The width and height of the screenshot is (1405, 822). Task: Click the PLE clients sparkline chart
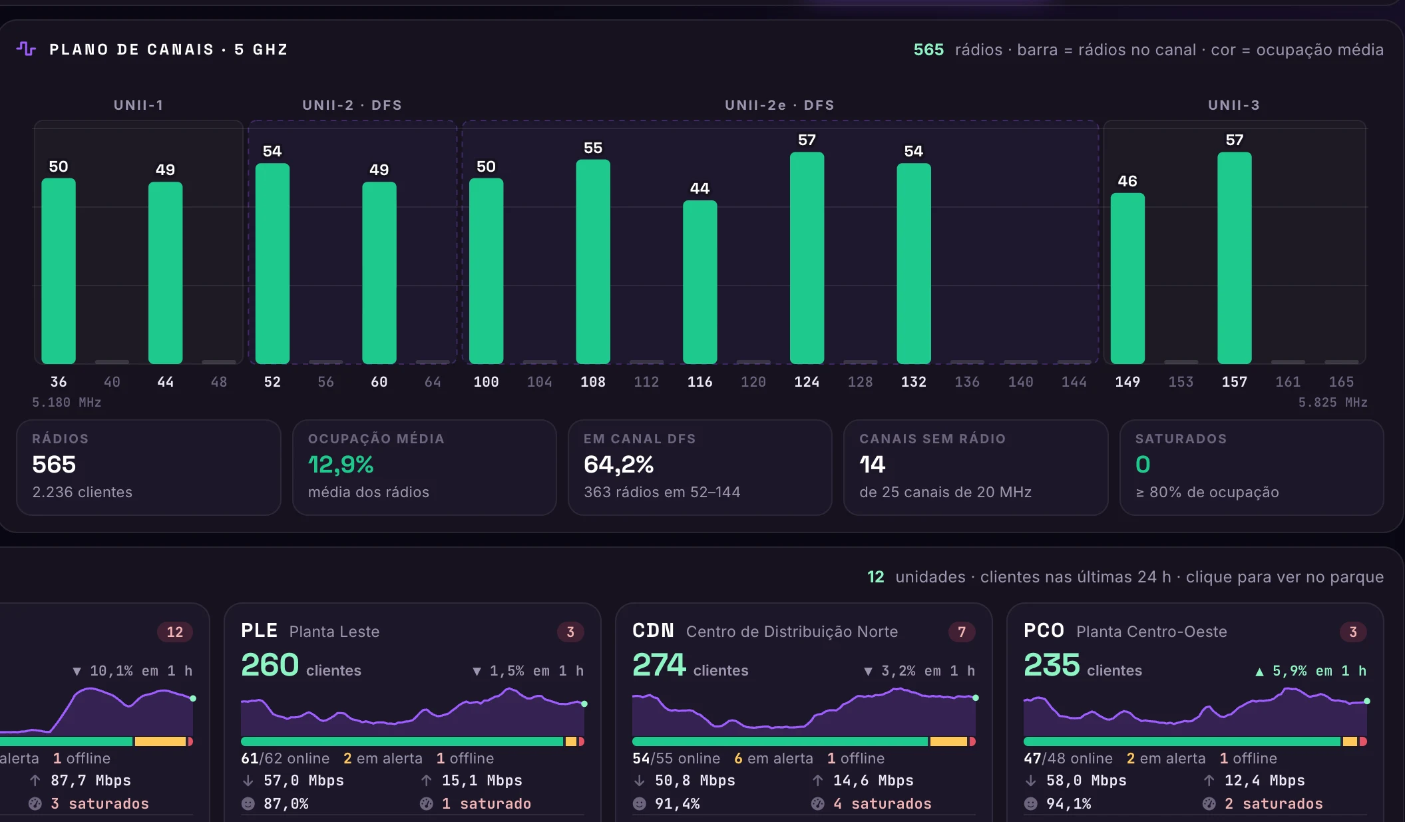[x=413, y=712]
